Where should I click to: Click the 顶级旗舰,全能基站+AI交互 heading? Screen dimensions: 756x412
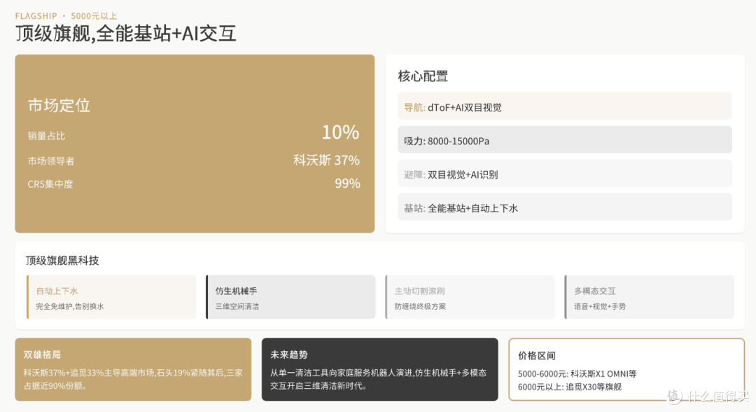point(126,34)
